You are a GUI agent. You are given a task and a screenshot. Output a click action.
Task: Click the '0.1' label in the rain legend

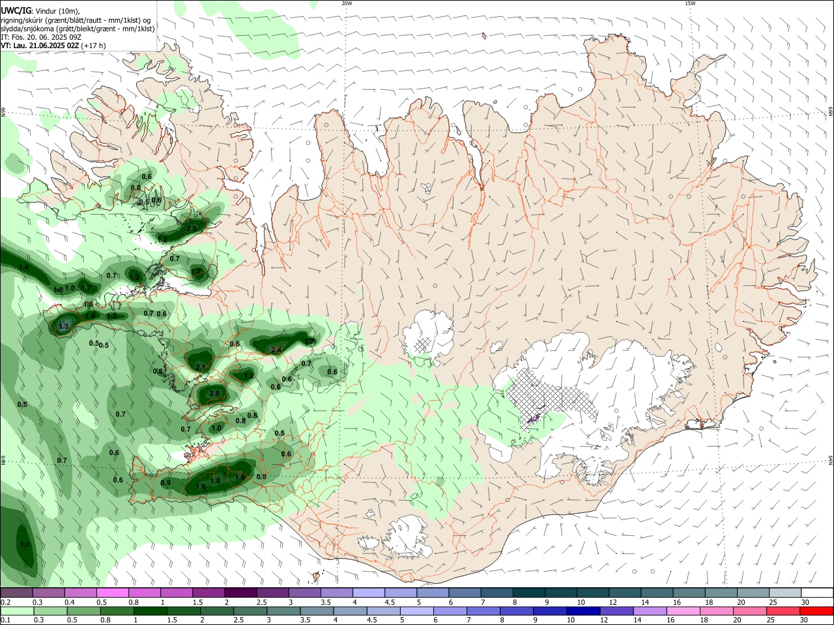point(5,620)
